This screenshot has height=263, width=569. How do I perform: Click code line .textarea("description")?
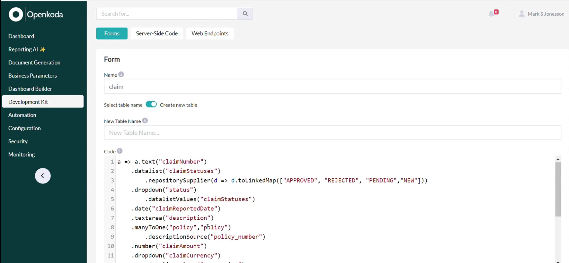click(173, 218)
